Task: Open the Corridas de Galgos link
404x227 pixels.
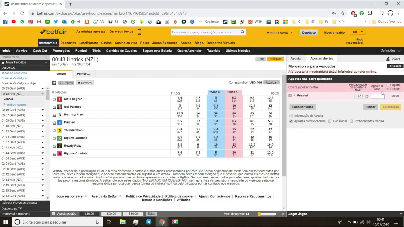Action: [x=14, y=78]
